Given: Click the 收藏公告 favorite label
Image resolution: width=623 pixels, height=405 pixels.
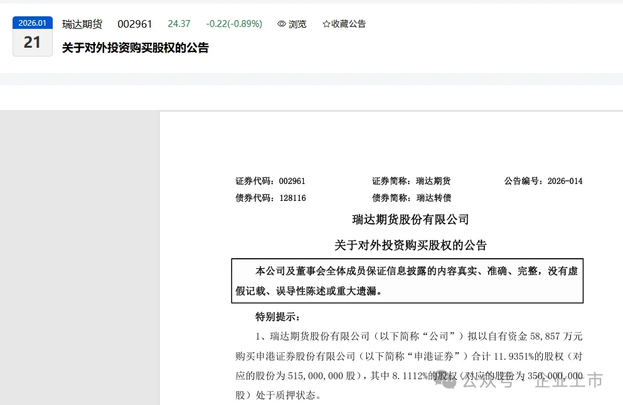Looking at the screenshot, I should click(x=348, y=24).
